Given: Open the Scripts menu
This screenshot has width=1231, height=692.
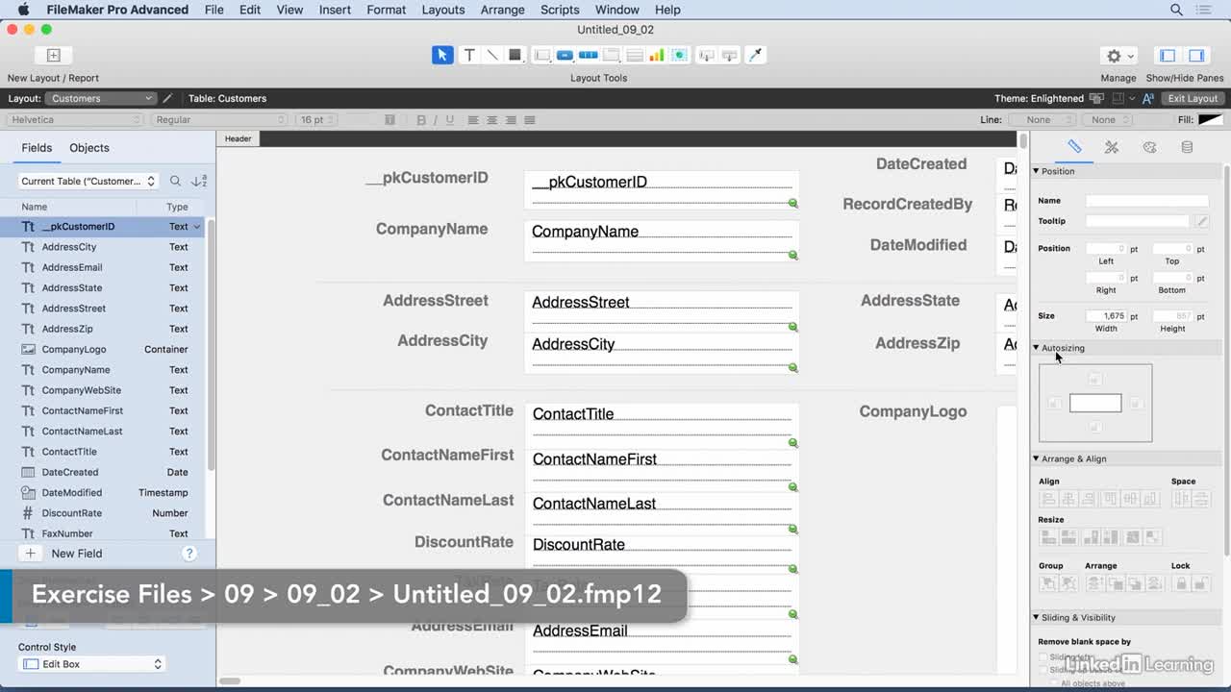Looking at the screenshot, I should pos(560,10).
